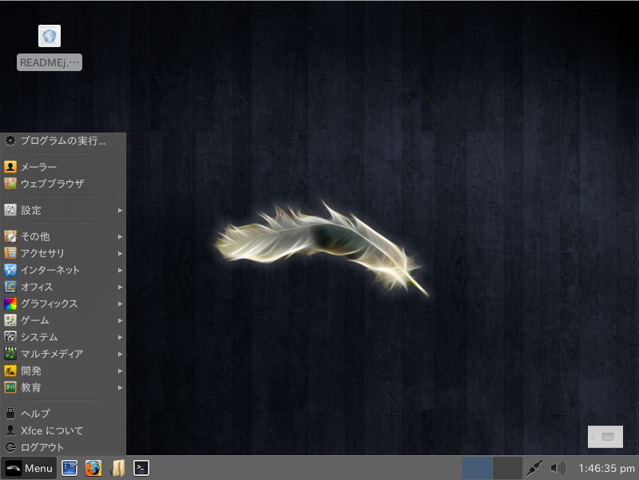Viewport: 639px width, 480px height.
Task: Open the file manager panel launcher
Action: pyautogui.click(x=117, y=468)
